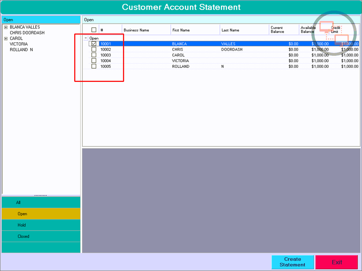Click $0.00 current balance in VICTORIA row
This screenshot has height=271, width=362.
click(293, 60)
